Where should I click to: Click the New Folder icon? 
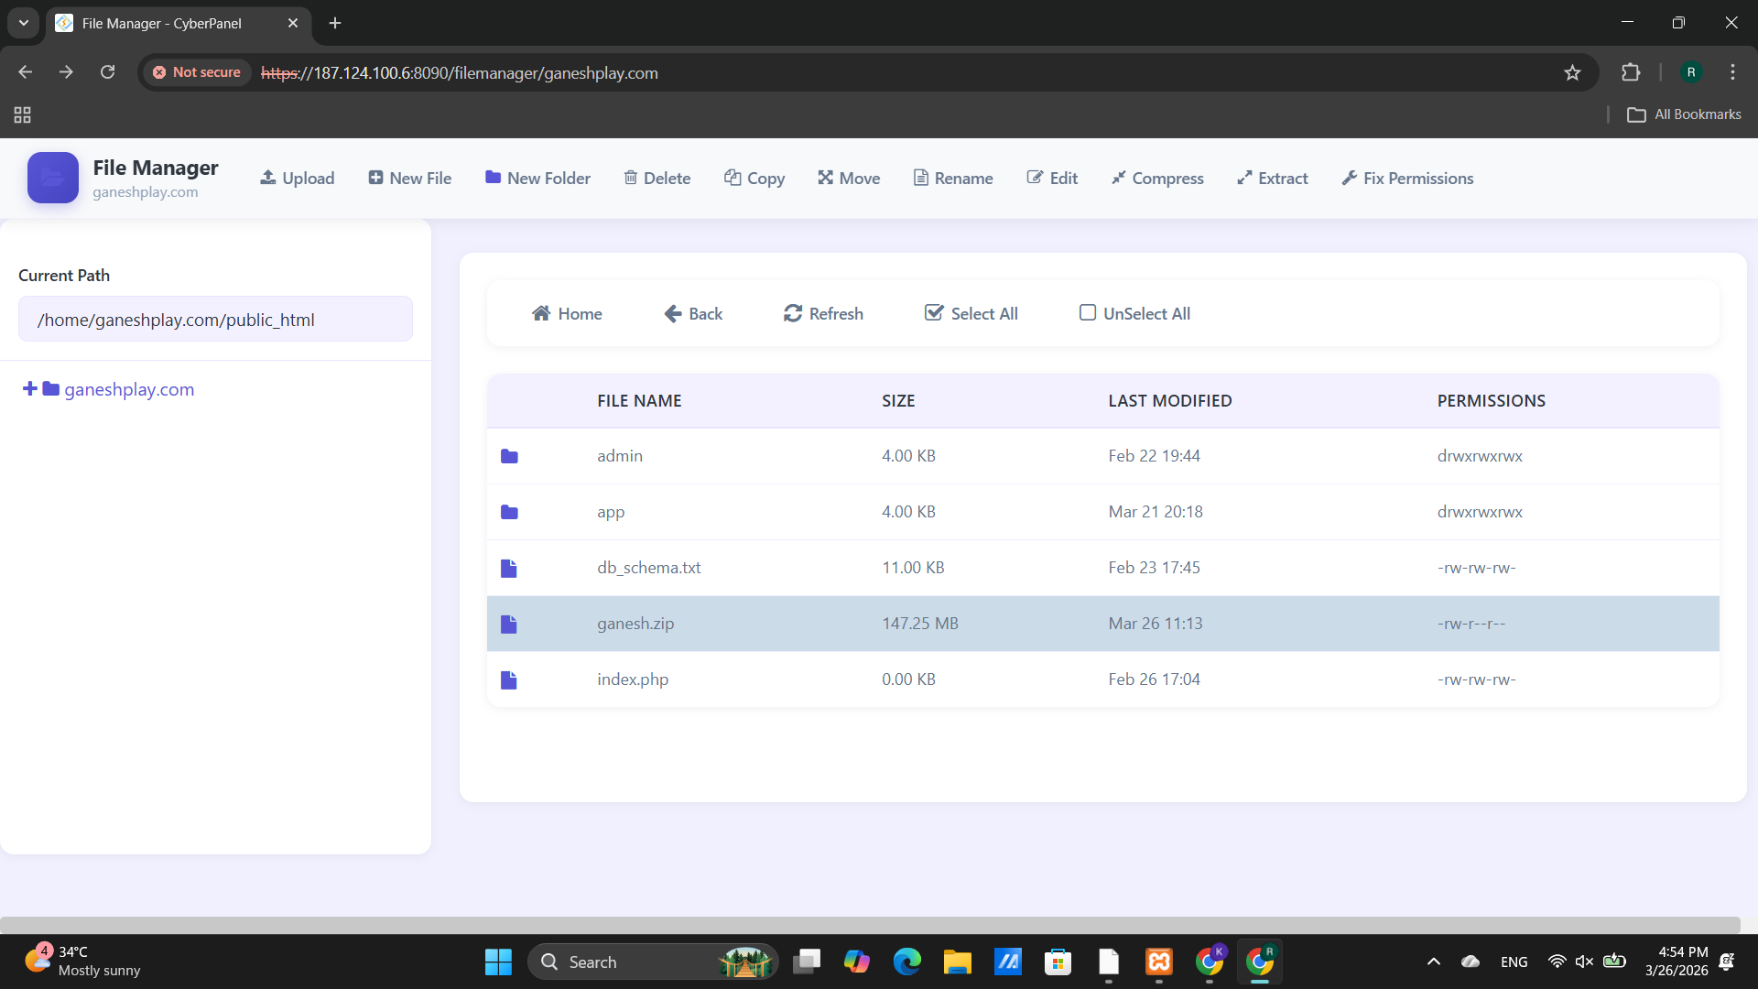tap(493, 178)
